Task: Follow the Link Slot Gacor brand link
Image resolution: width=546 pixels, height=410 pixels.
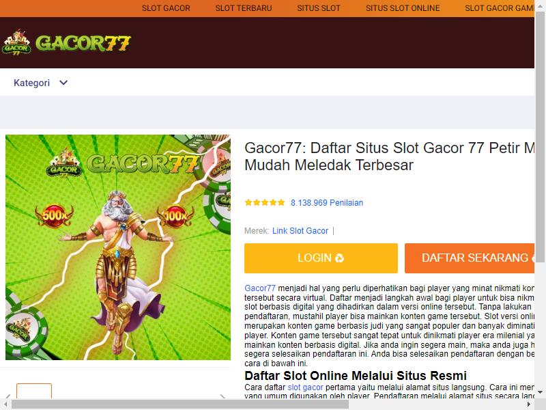Action: click(x=300, y=231)
